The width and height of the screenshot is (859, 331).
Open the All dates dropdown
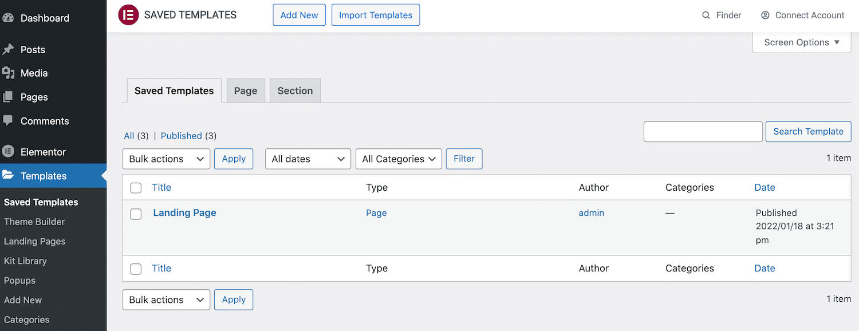[x=308, y=159]
